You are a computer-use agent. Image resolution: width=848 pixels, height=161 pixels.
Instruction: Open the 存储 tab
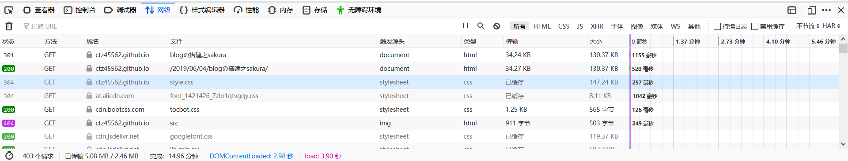[x=315, y=10]
